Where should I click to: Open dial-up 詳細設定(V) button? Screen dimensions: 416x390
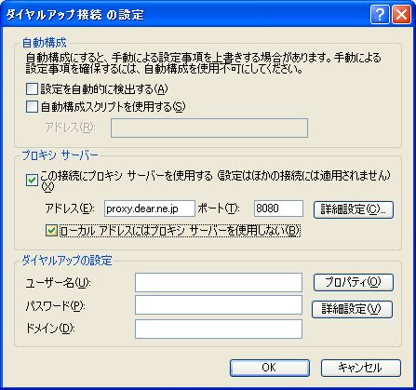pos(352,309)
